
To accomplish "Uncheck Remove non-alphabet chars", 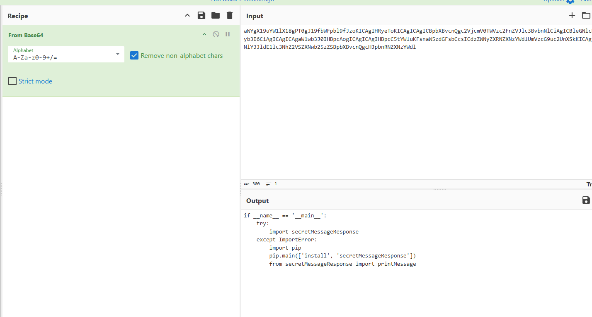I will [134, 55].
